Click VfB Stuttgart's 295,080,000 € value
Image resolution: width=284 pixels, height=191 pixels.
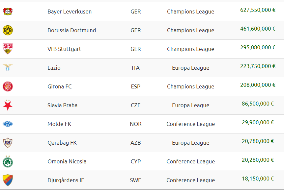coord(258,47)
